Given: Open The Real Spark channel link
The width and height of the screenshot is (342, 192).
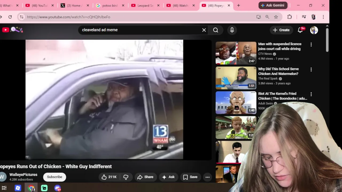Looking at the screenshot, I should point(268,79).
